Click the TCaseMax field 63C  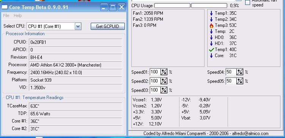click(75, 106)
